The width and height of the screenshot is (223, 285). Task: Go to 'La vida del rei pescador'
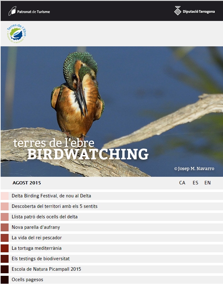tap(37, 238)
